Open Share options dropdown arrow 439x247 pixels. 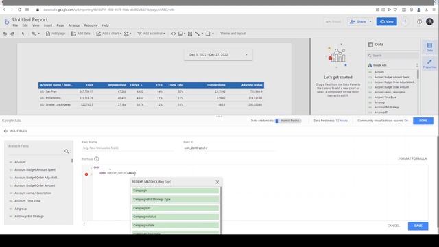click(x=370, y=21)
